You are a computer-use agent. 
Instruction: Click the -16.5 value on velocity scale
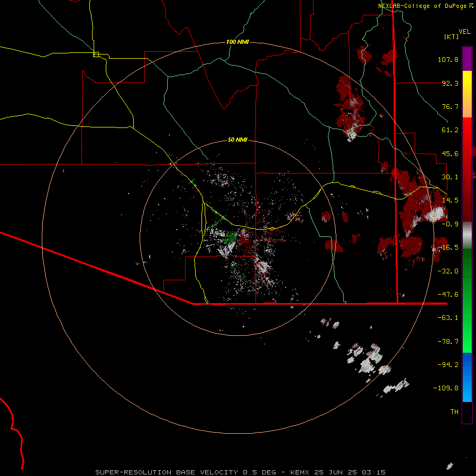448,248
